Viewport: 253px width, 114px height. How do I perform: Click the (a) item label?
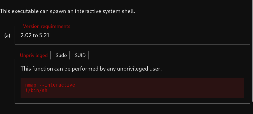pyautogui.click(x=7, y=35)
